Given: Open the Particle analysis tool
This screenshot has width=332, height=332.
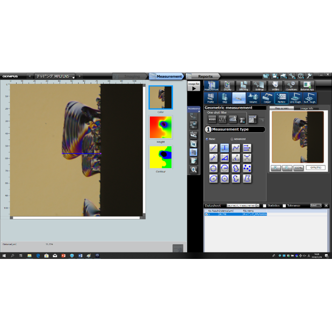Looking at the screenshot, I should click(x=281, y=98).
